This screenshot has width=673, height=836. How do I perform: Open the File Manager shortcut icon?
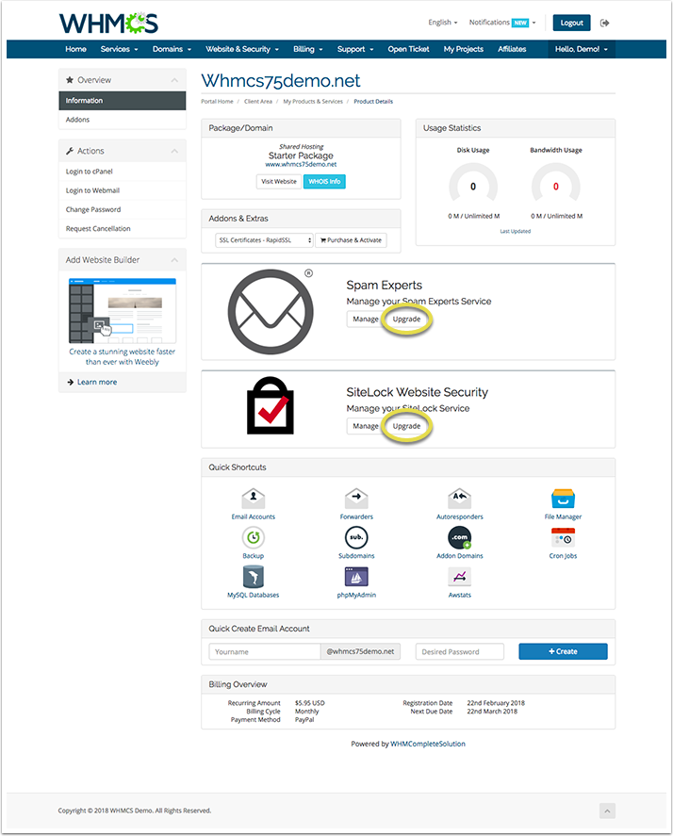[563, 499]
